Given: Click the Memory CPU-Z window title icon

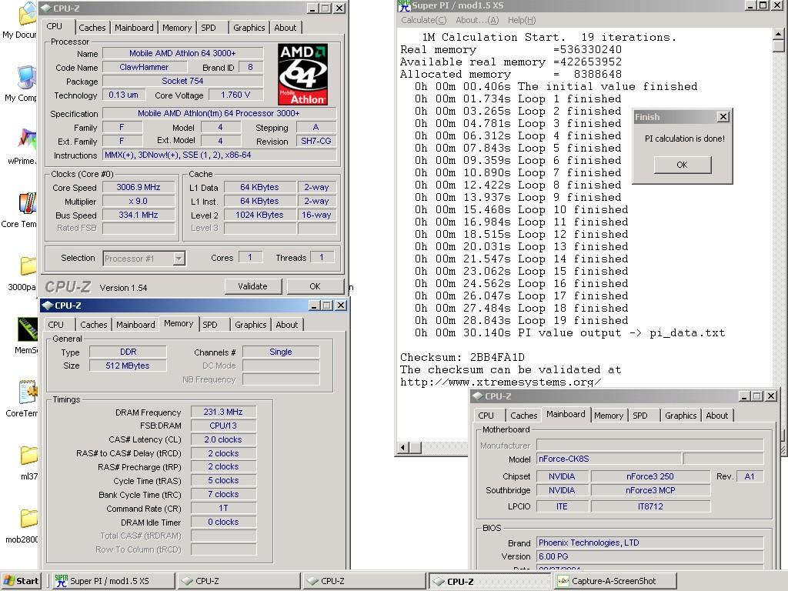Looking at the screenshot, I should coord(47,305).
